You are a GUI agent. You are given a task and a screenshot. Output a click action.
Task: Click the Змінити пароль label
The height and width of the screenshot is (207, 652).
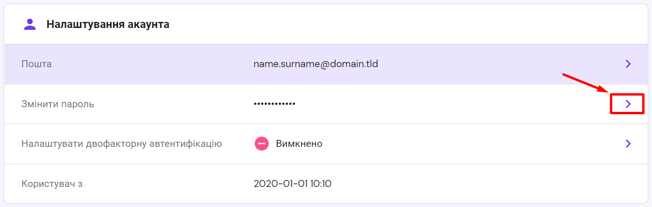point(57,104)
